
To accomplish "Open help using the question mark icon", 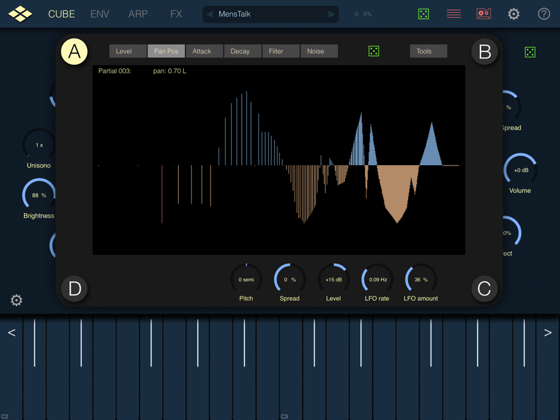I will click(543, 14).
